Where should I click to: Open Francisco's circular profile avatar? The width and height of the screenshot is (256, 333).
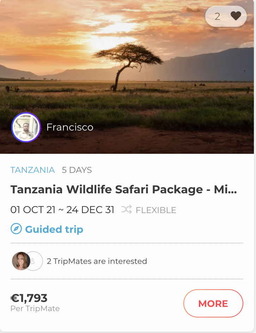pyautogui.click(x=26, y=127)
